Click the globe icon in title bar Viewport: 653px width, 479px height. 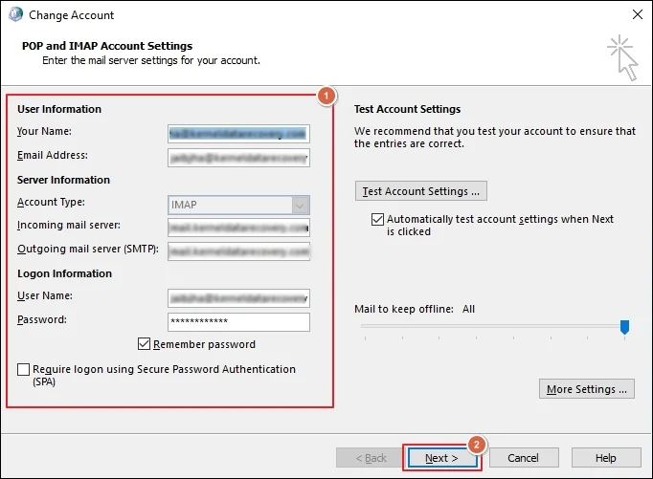coord(16,14)
